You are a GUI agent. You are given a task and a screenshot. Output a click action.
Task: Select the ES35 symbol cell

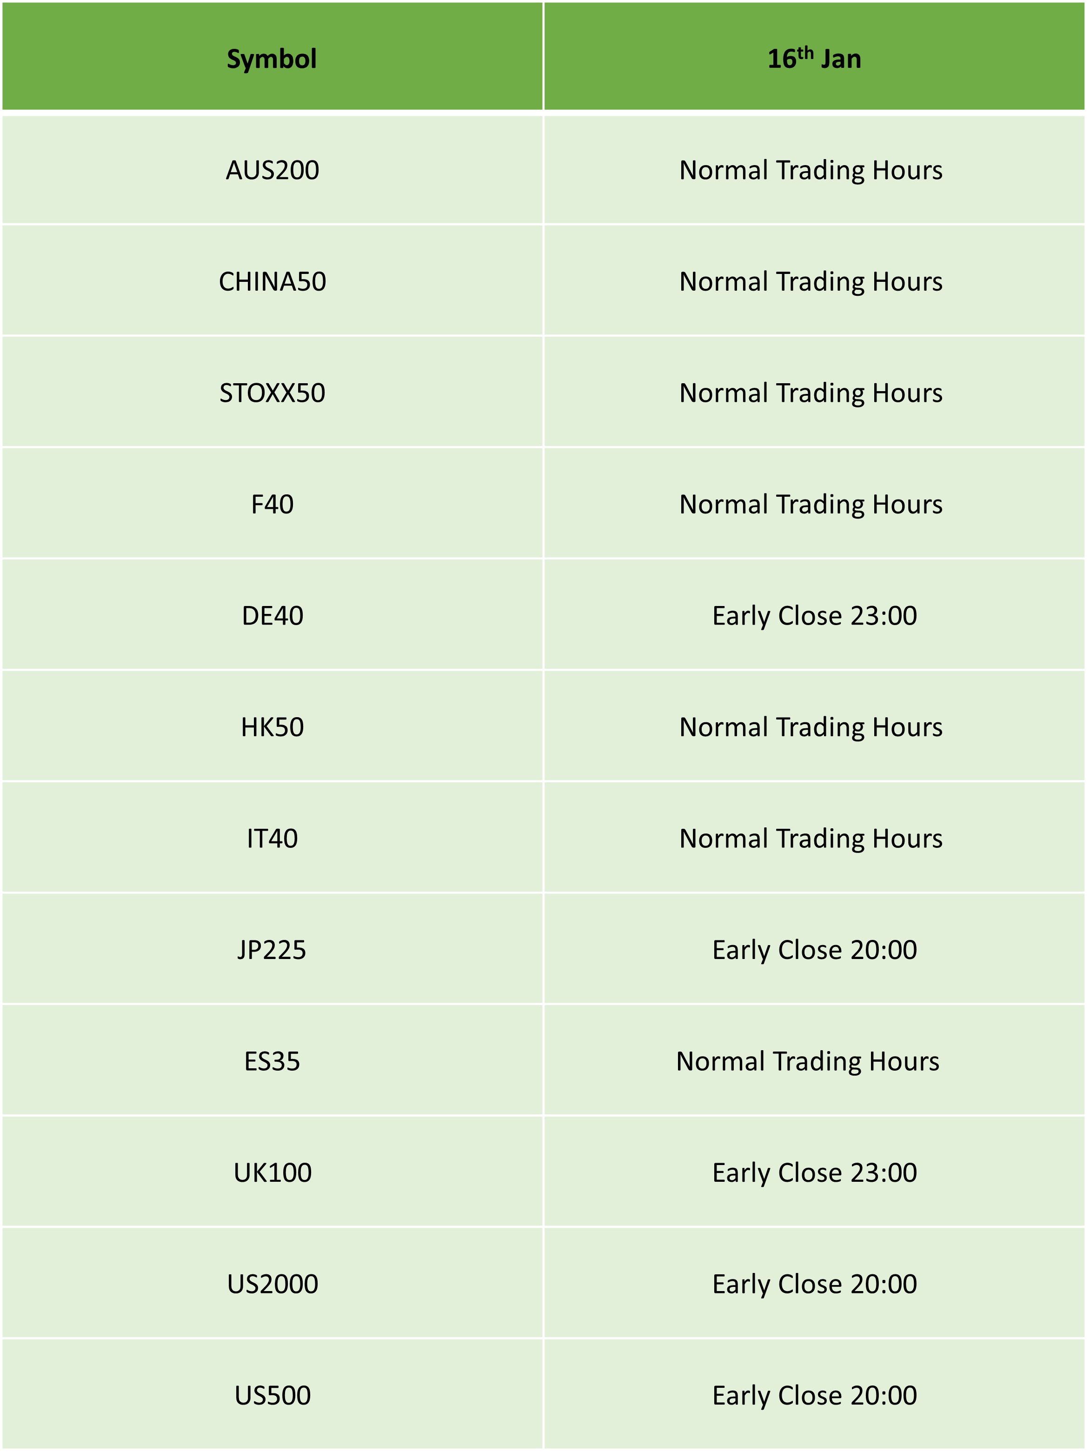[x=272, y=1061]
